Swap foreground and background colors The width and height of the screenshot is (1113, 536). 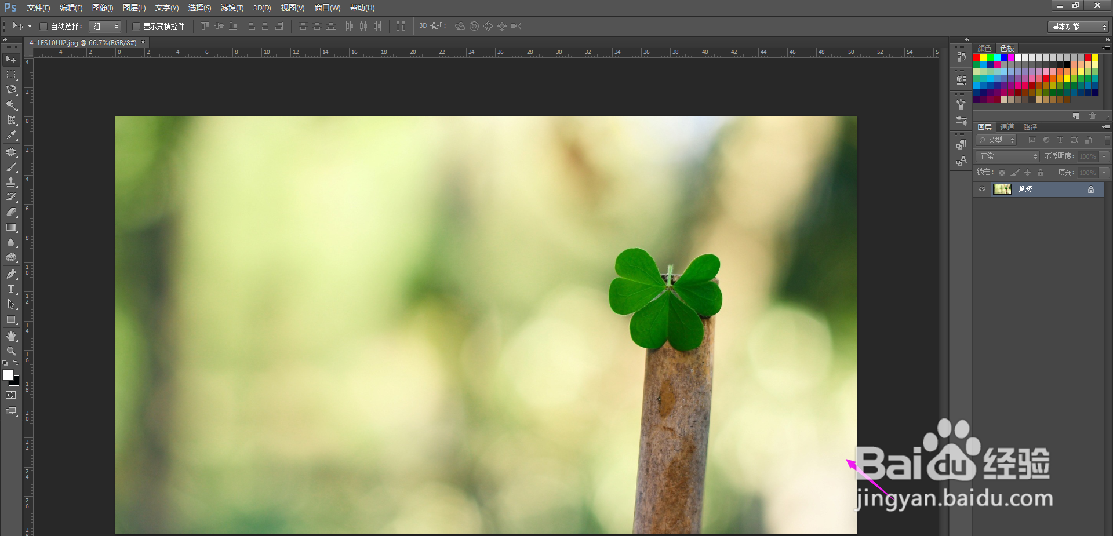point(16,363)
